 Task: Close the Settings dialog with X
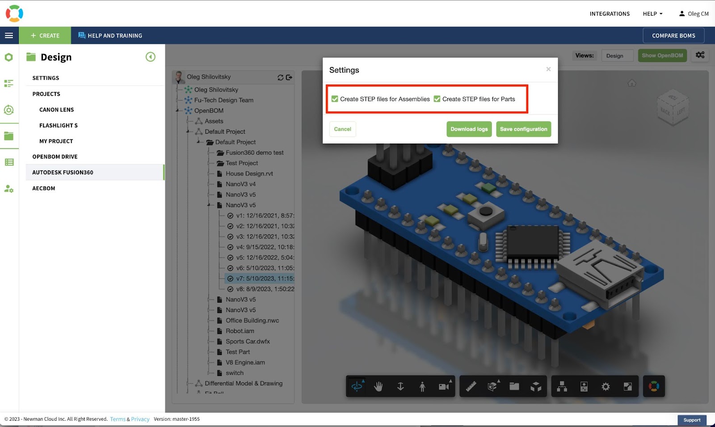coord(548,69)
